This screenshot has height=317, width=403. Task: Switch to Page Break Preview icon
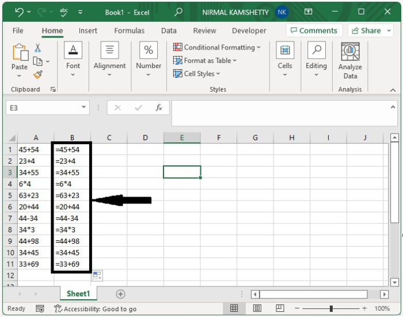coord(280,308)
